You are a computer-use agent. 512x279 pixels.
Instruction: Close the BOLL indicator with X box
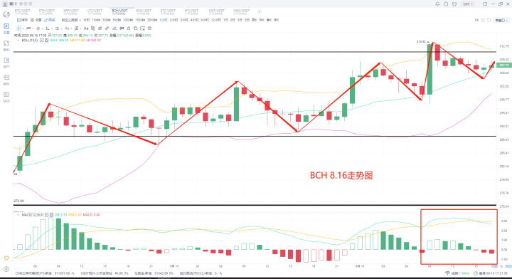[x=47, y=40]
